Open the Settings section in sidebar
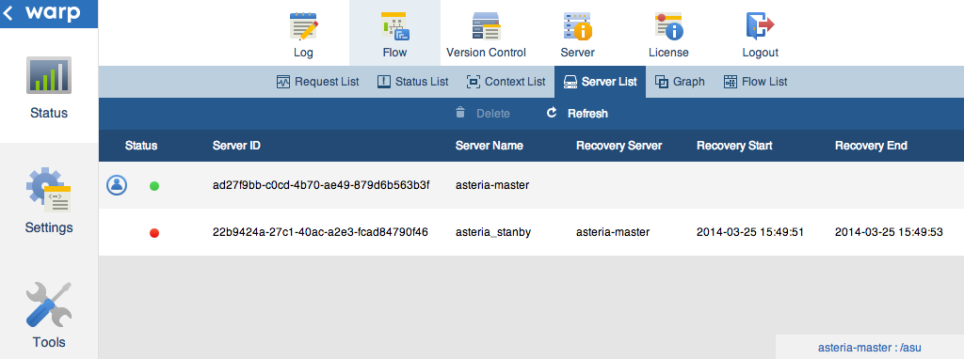The image size is (964, 359). tap(49, 201)
